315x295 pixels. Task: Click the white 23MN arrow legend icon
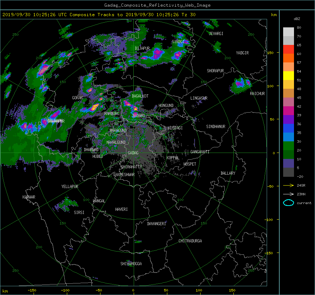coord(288,194)
